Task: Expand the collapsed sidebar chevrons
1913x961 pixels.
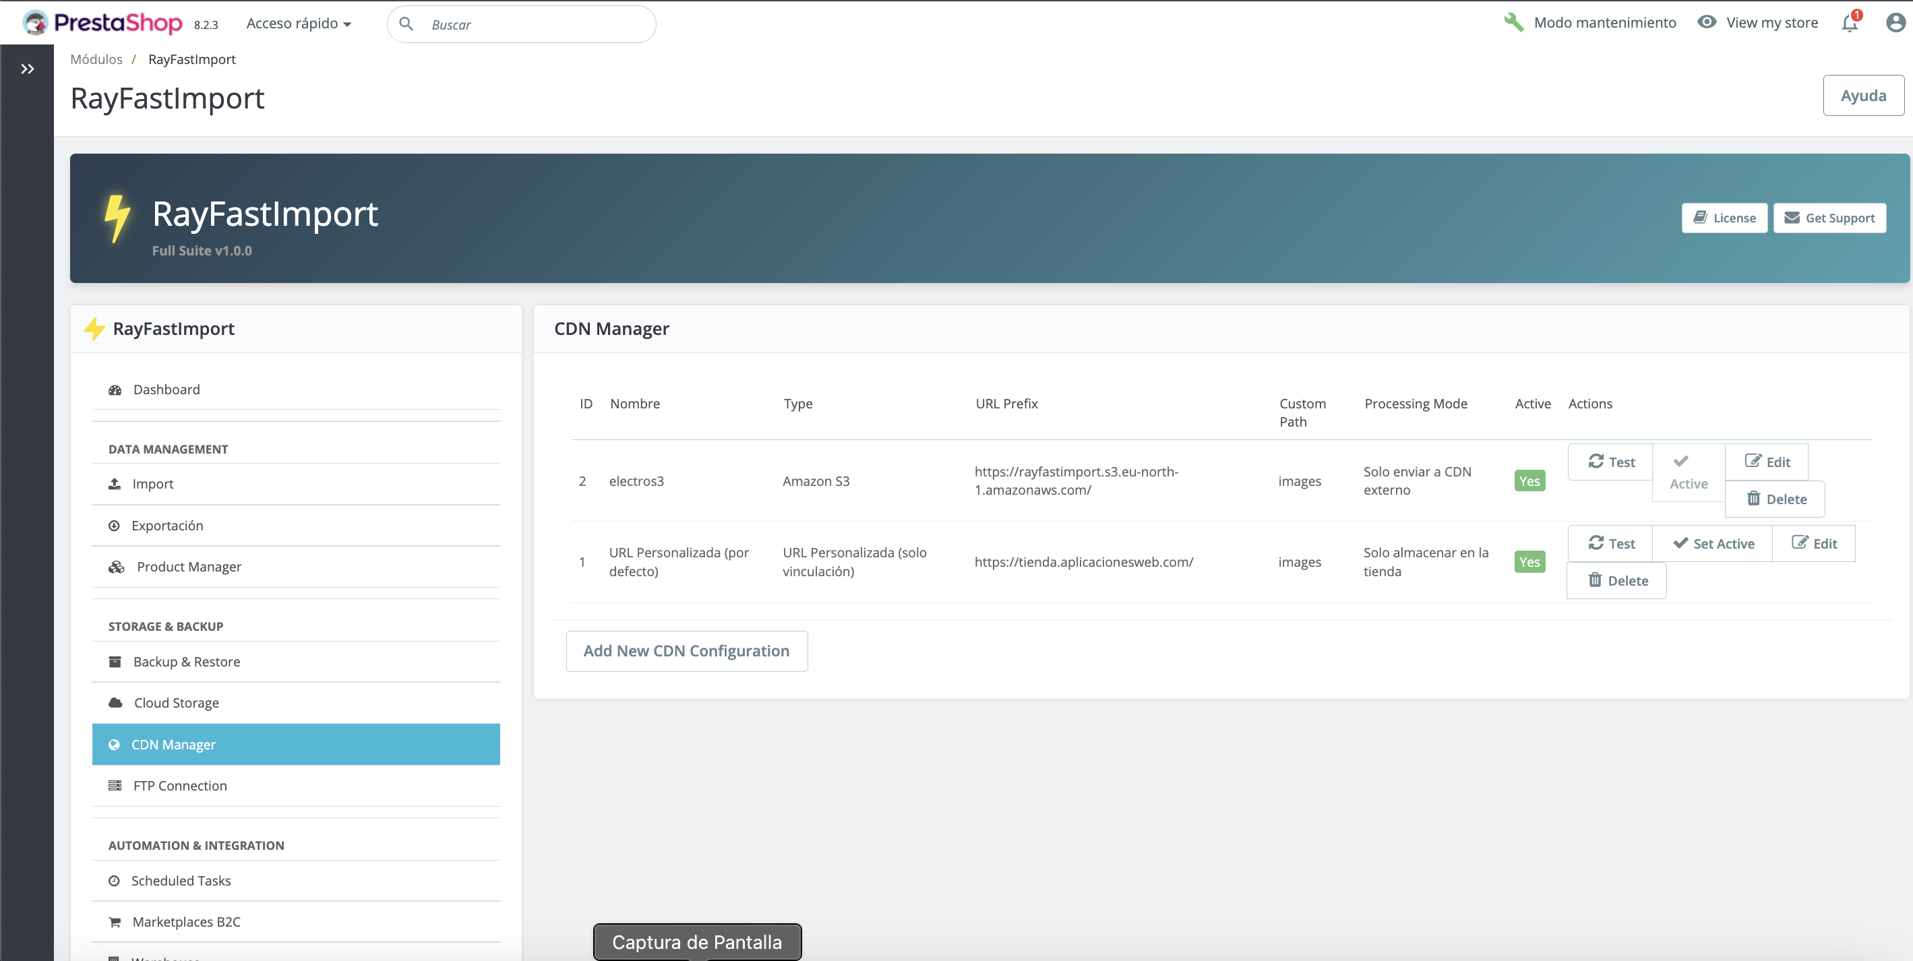Action: pyautogui.click(x=28, y=68)
